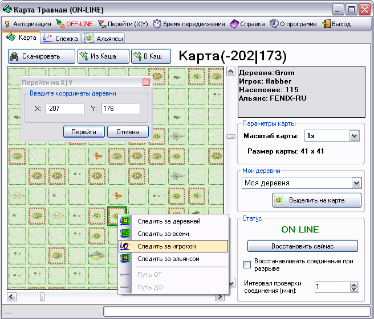
Task: Choose Следить за альянсом menu item
Action: pyautogui.click(x=173, y=259)
